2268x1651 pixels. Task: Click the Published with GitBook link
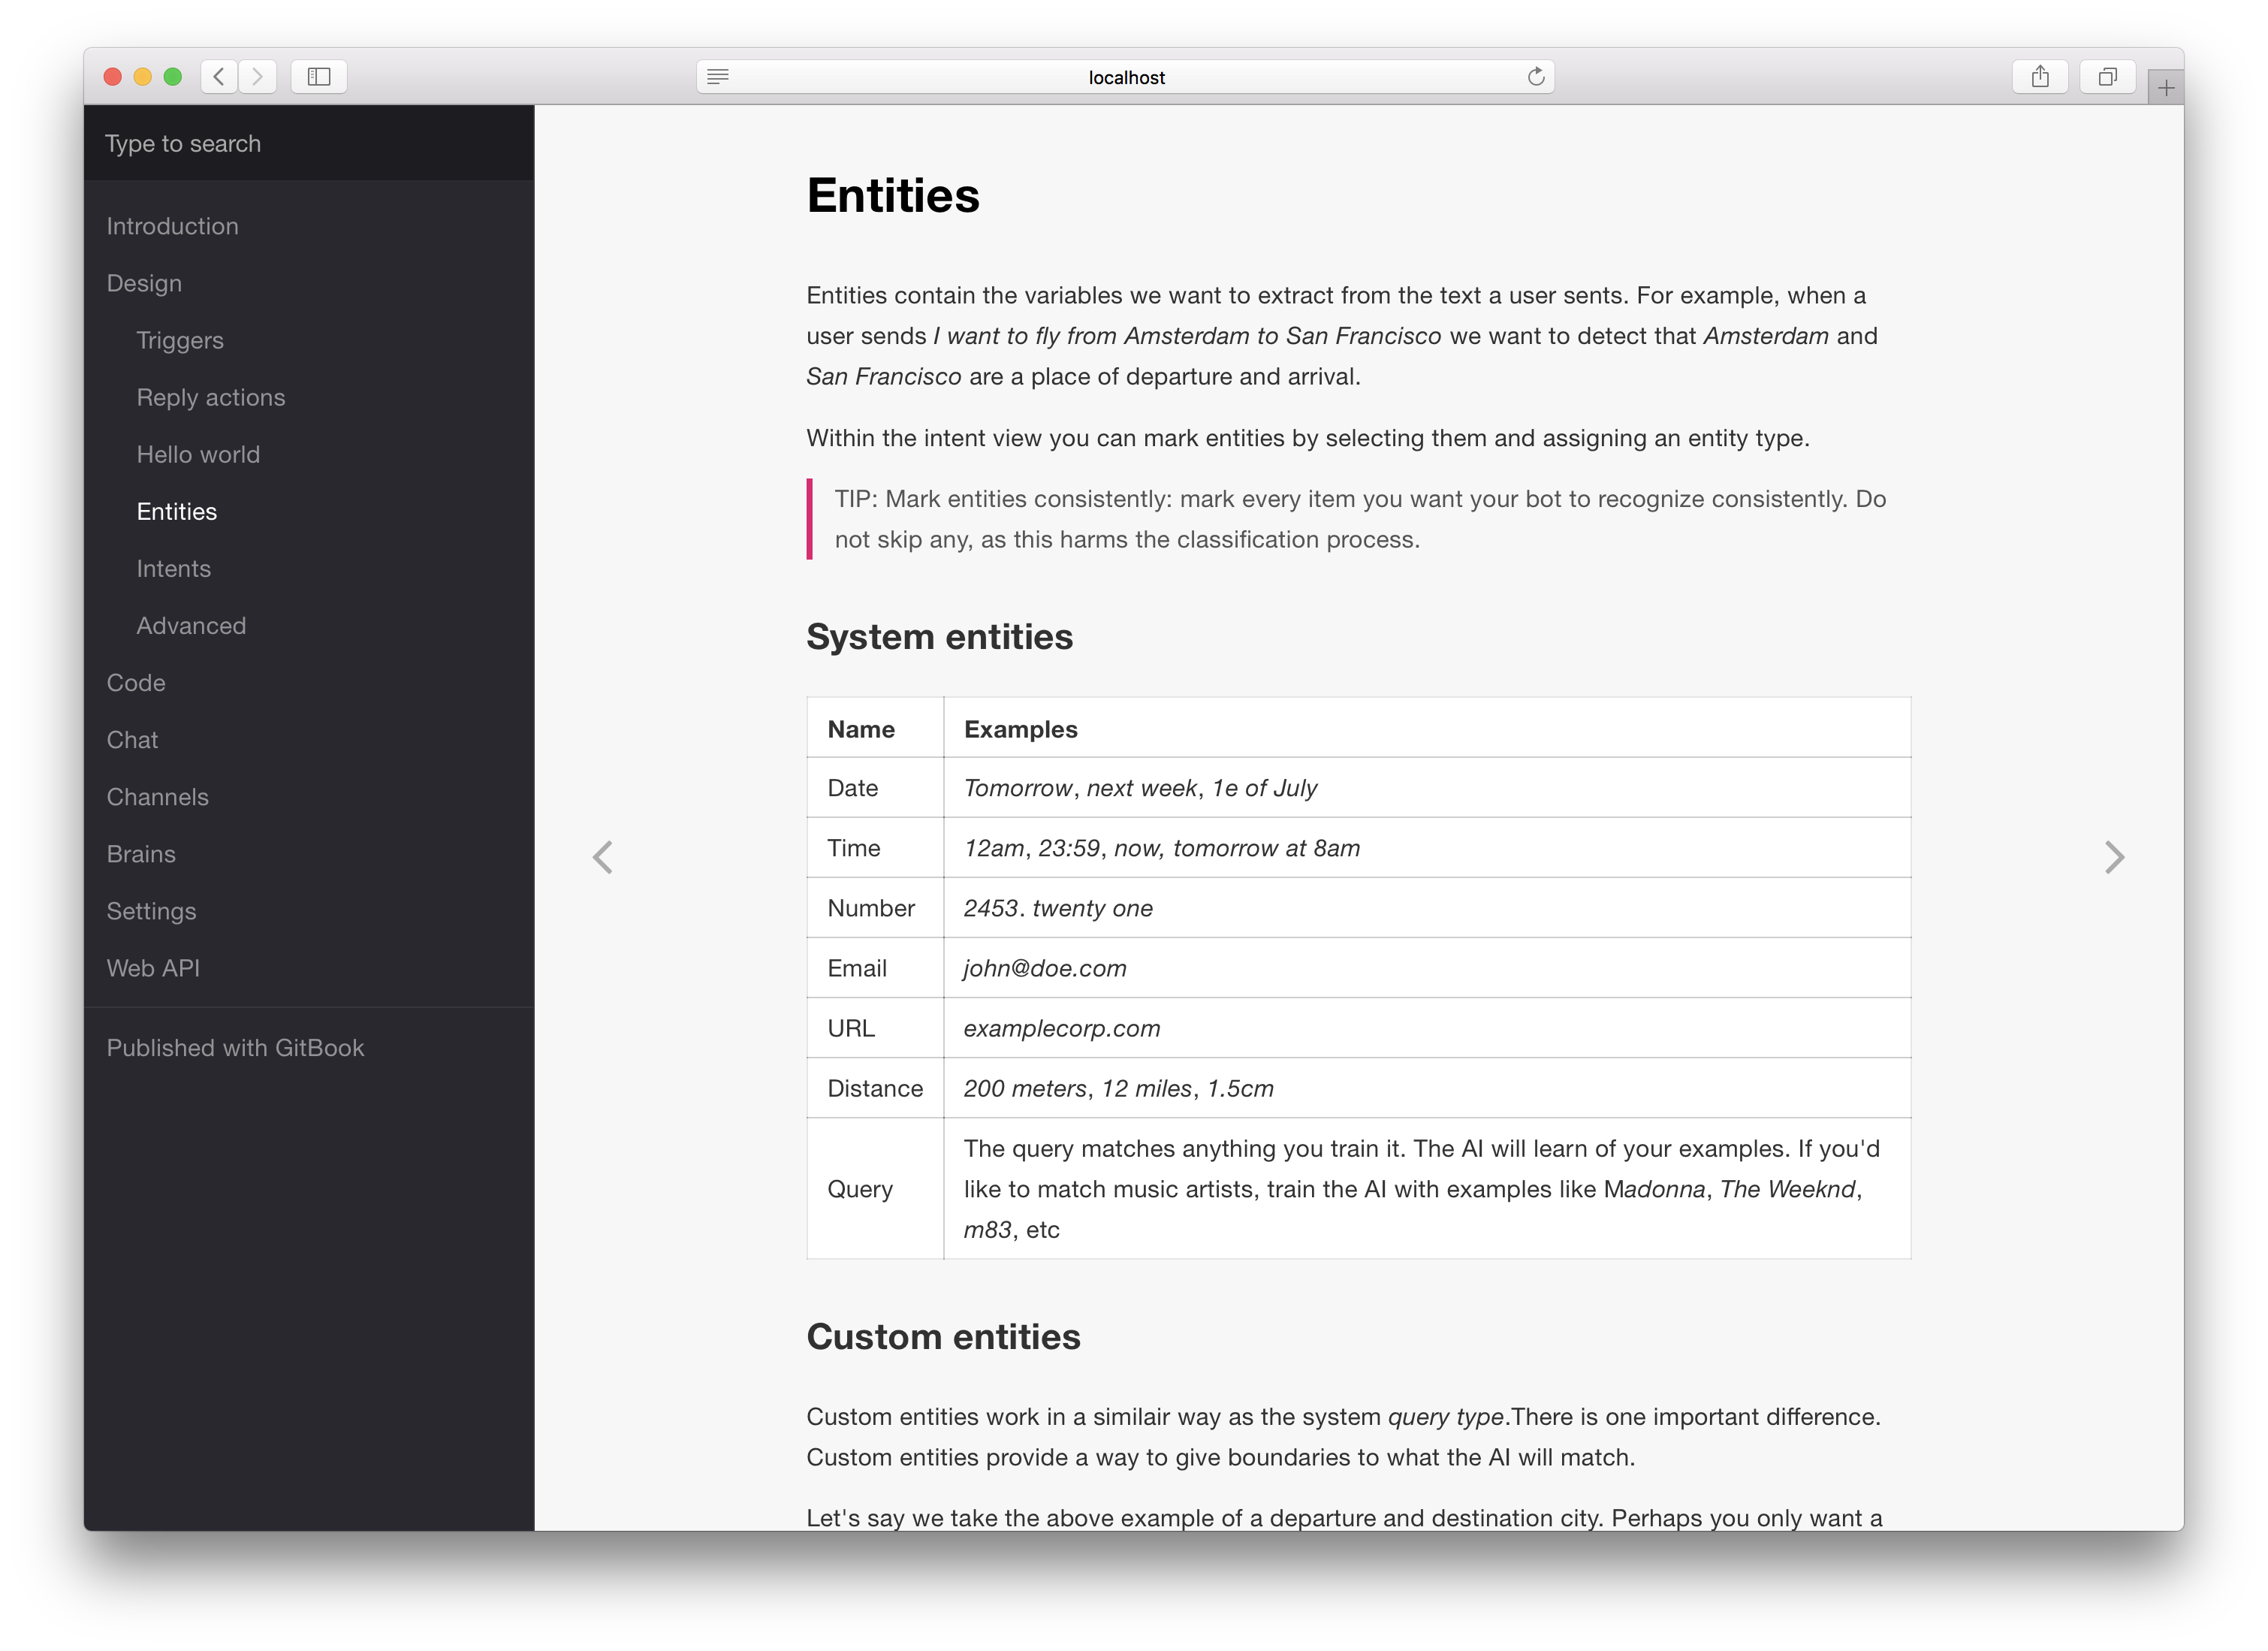coord(235,1047)
